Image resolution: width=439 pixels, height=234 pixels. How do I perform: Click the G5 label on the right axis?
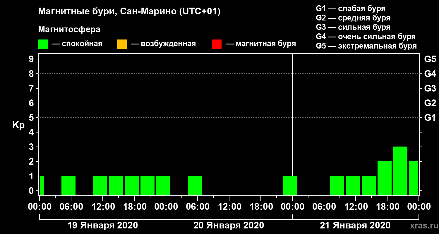(x=430, y=59)
